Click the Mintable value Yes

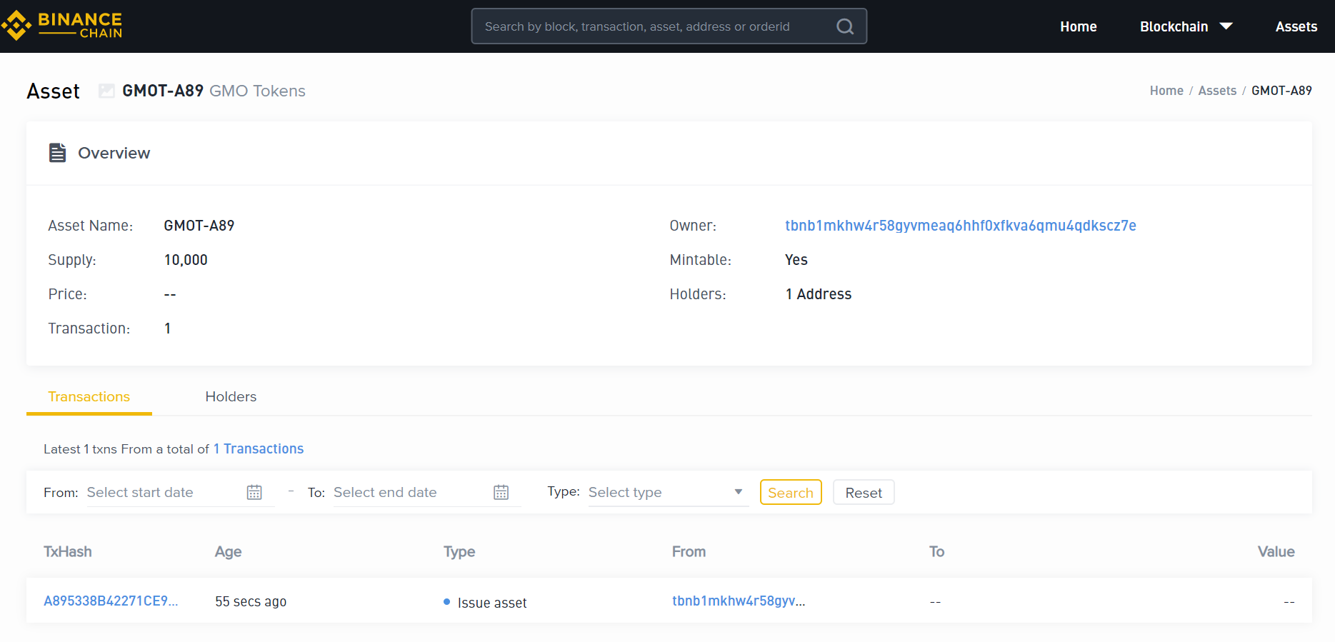pyautogui.click(x=796, y=260)
